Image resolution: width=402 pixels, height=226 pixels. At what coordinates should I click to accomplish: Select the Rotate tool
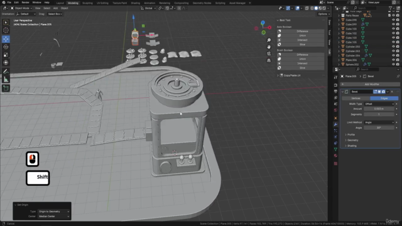click(6, 47)
